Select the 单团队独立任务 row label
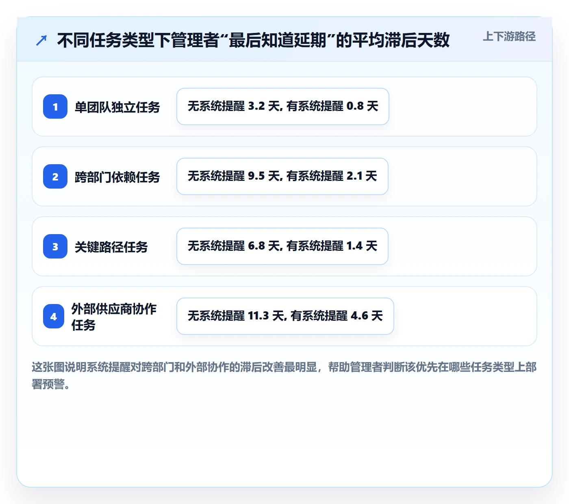The height and width of the screenshot is (504, 569). coord(117,107)
